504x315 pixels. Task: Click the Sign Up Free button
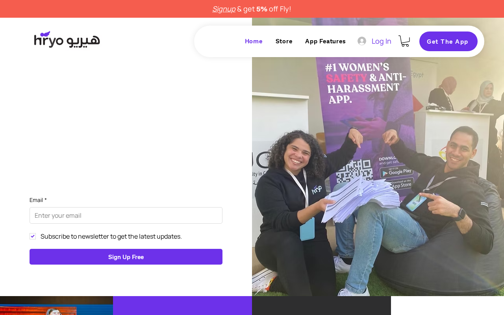pyautogui.click(x=126, y=257)
